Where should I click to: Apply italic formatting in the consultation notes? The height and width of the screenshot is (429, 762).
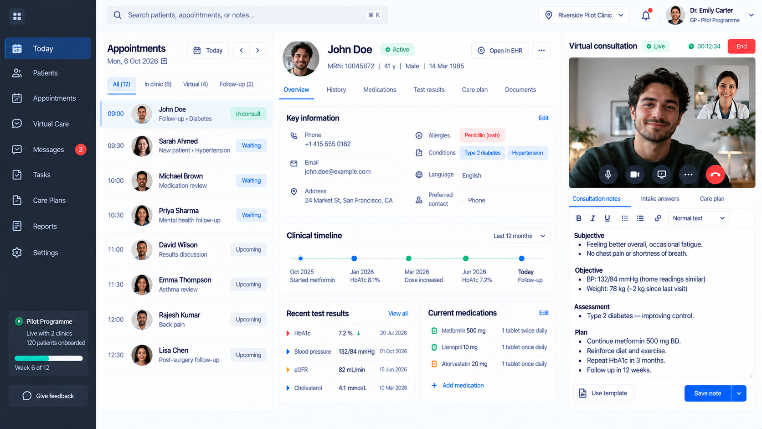tap(593, 218)
